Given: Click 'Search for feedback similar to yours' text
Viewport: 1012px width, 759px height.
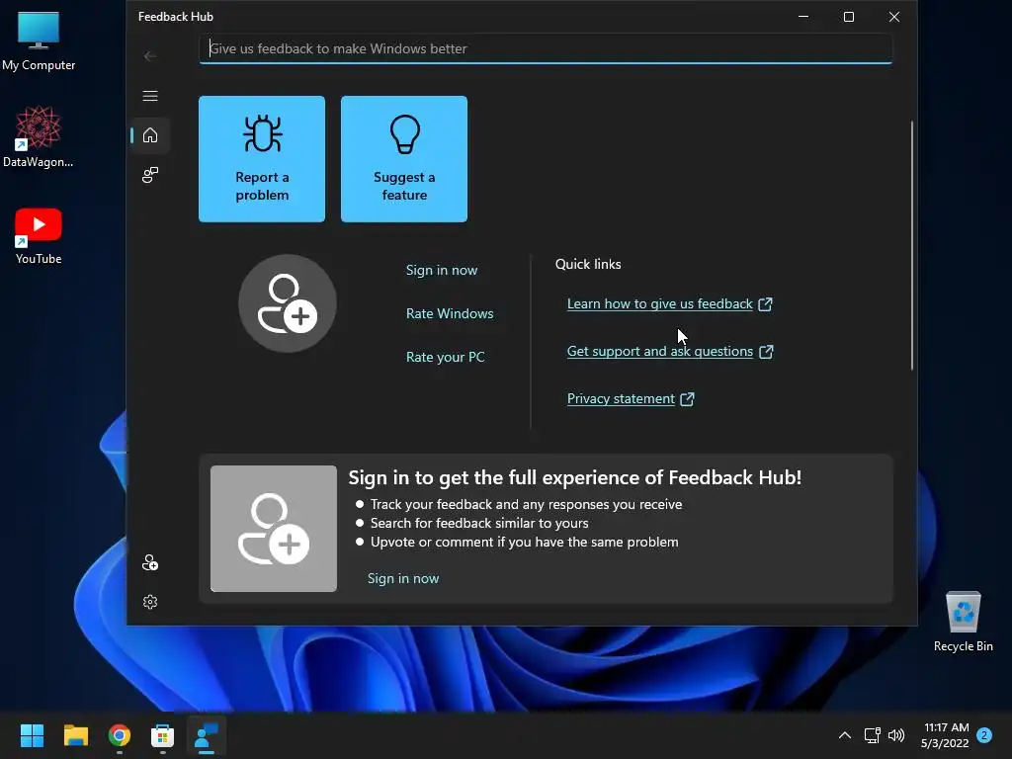Looking at the screenshot, I should (479, 523).
